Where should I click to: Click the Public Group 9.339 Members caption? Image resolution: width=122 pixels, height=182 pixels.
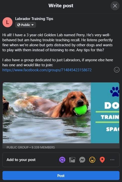point(31,147)
